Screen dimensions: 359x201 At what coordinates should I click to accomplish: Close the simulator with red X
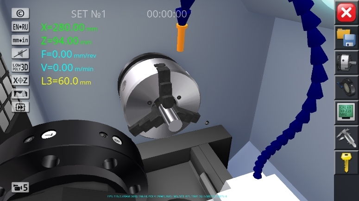346,13
